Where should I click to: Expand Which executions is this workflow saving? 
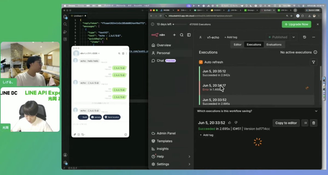point(316,111)
